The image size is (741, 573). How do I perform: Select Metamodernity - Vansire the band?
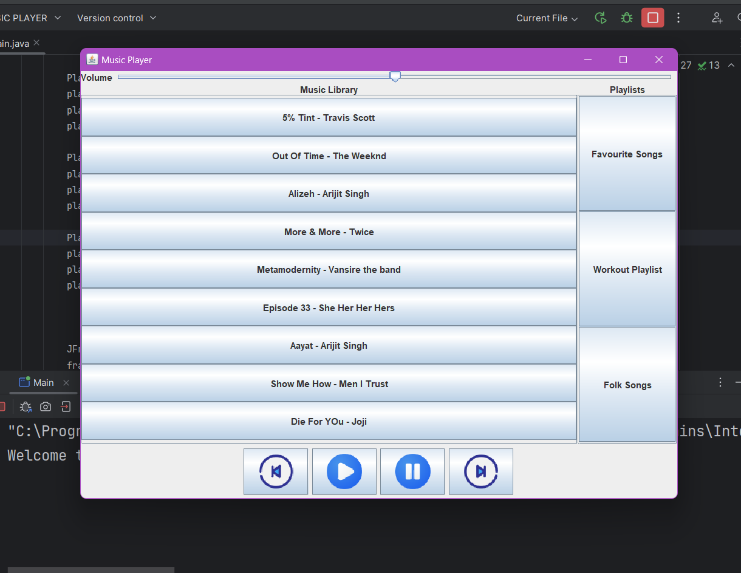point(329,269)
